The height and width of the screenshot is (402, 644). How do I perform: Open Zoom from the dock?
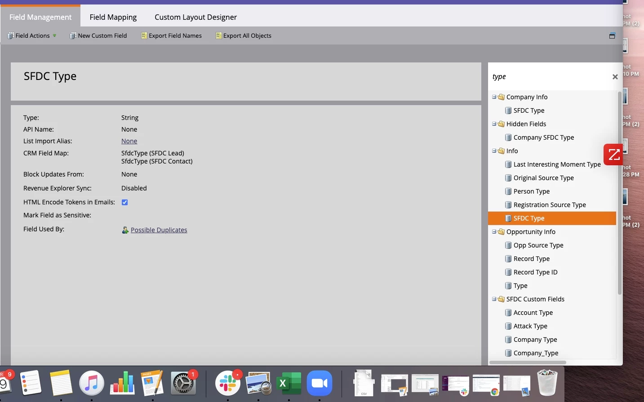click(x=320, y=383)
